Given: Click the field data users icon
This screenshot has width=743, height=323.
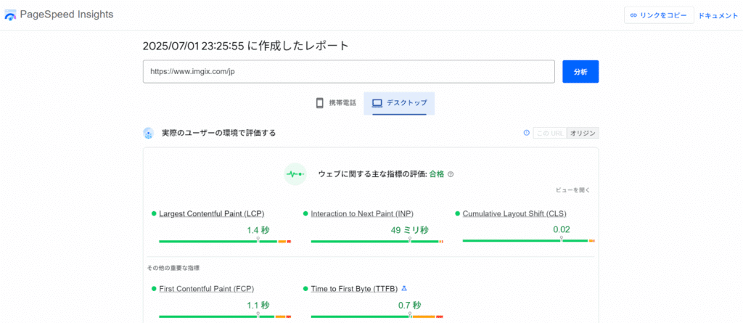Looking at the screenshot, I should [x=149, y=133].
